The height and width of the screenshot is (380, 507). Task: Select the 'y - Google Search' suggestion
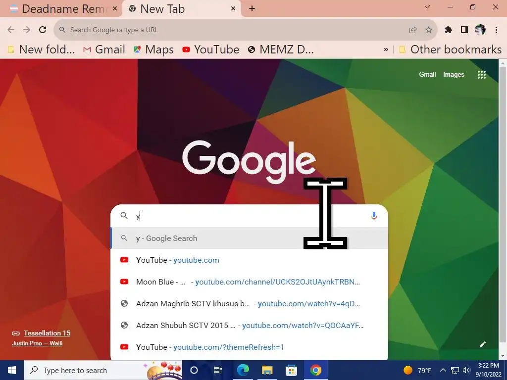pos(249,238)
